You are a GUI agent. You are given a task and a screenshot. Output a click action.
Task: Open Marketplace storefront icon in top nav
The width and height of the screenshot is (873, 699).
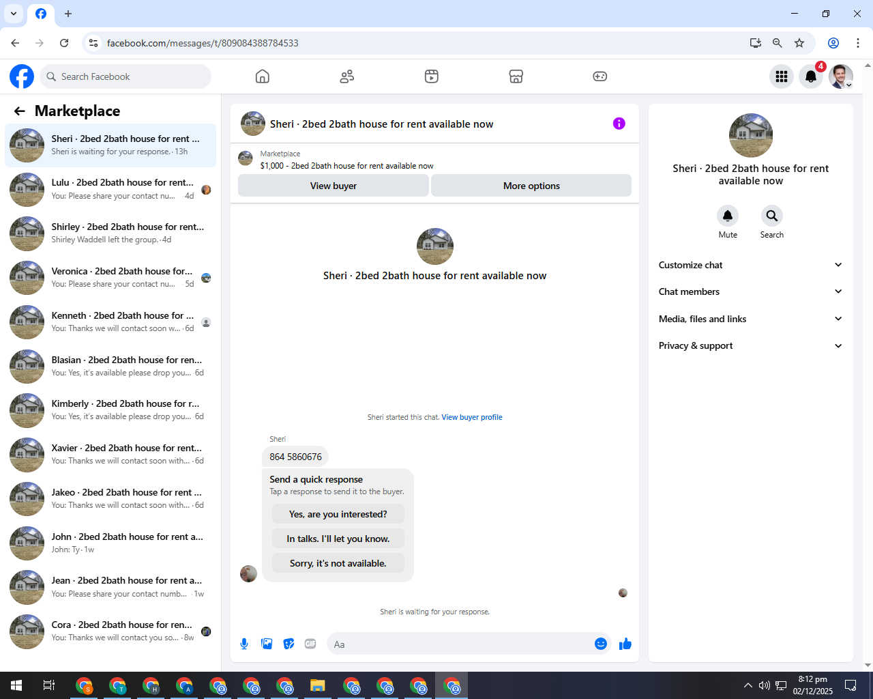(516, 76)
